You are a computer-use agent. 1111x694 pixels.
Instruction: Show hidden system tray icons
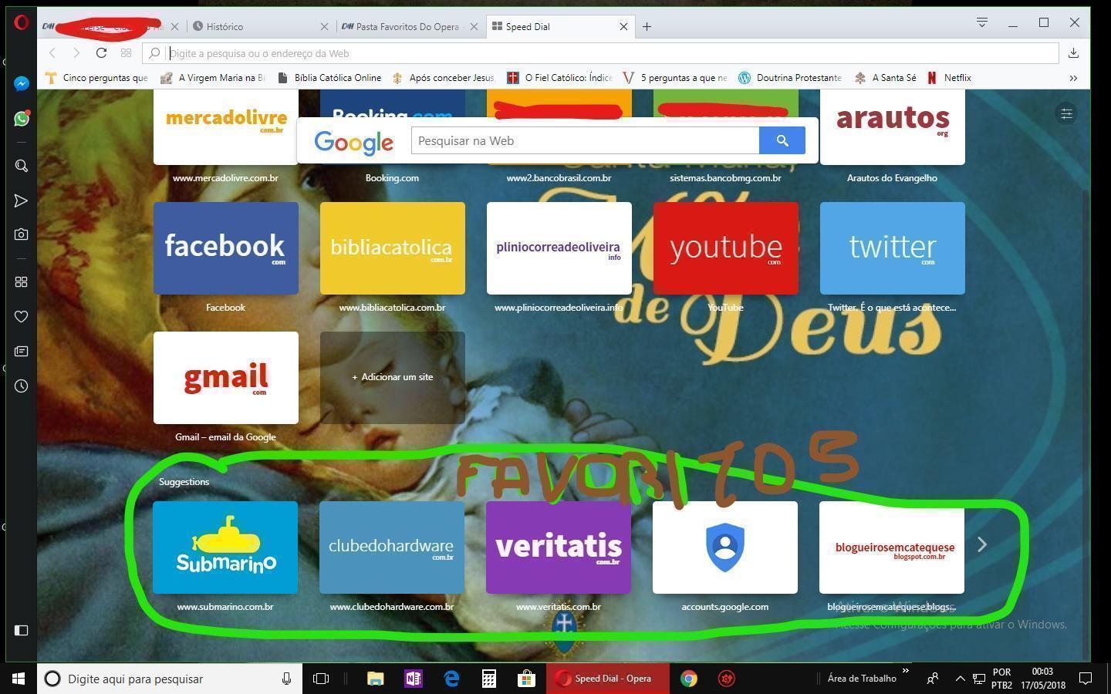(x=960, y=679)
